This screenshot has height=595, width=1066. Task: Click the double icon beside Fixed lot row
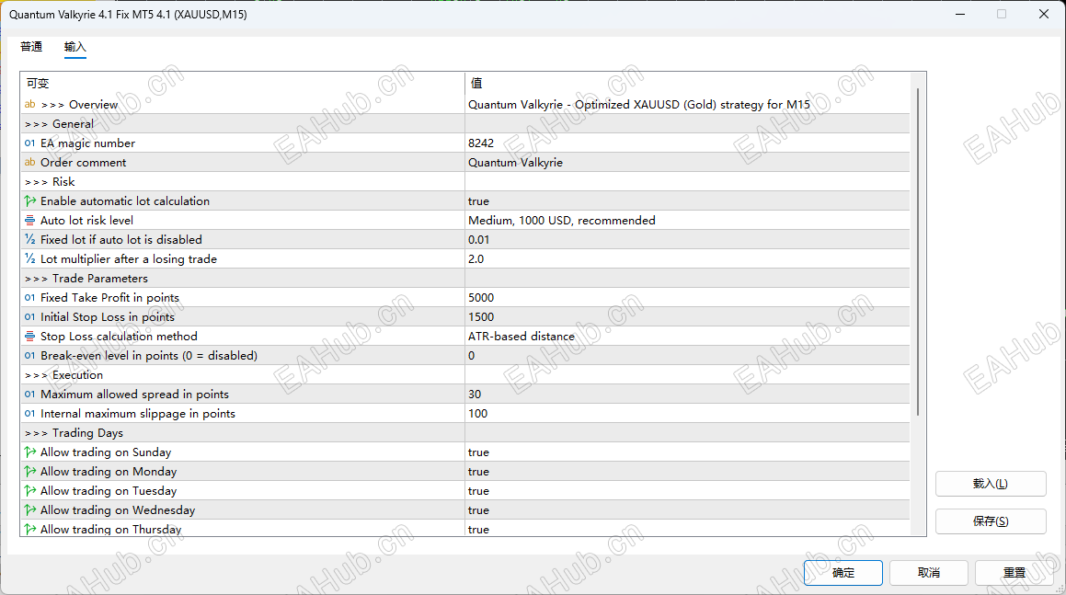tap(30, 239)
